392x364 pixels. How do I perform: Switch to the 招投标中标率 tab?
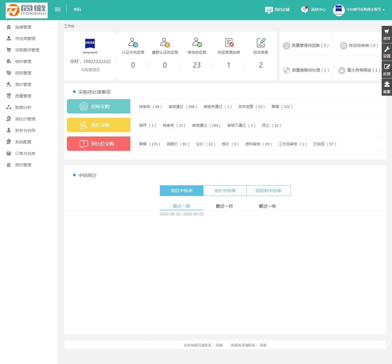(268, 190)
